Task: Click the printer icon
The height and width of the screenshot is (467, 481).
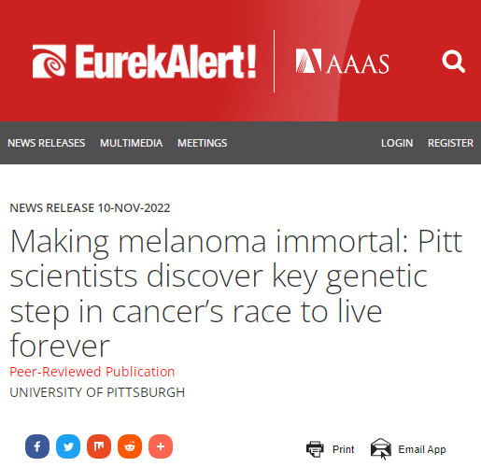Action: pos(315,449)
